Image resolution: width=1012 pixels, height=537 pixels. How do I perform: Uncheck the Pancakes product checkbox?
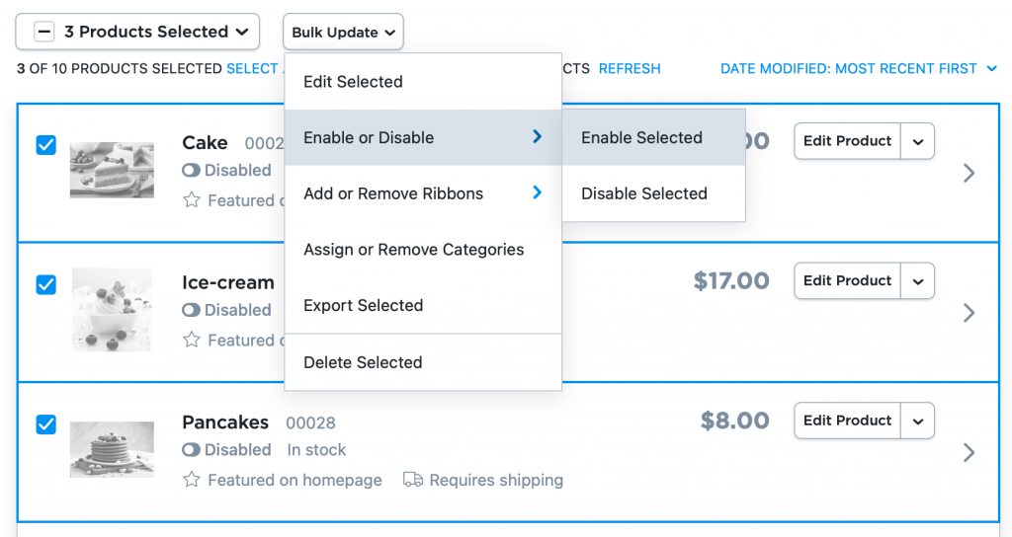45,424
